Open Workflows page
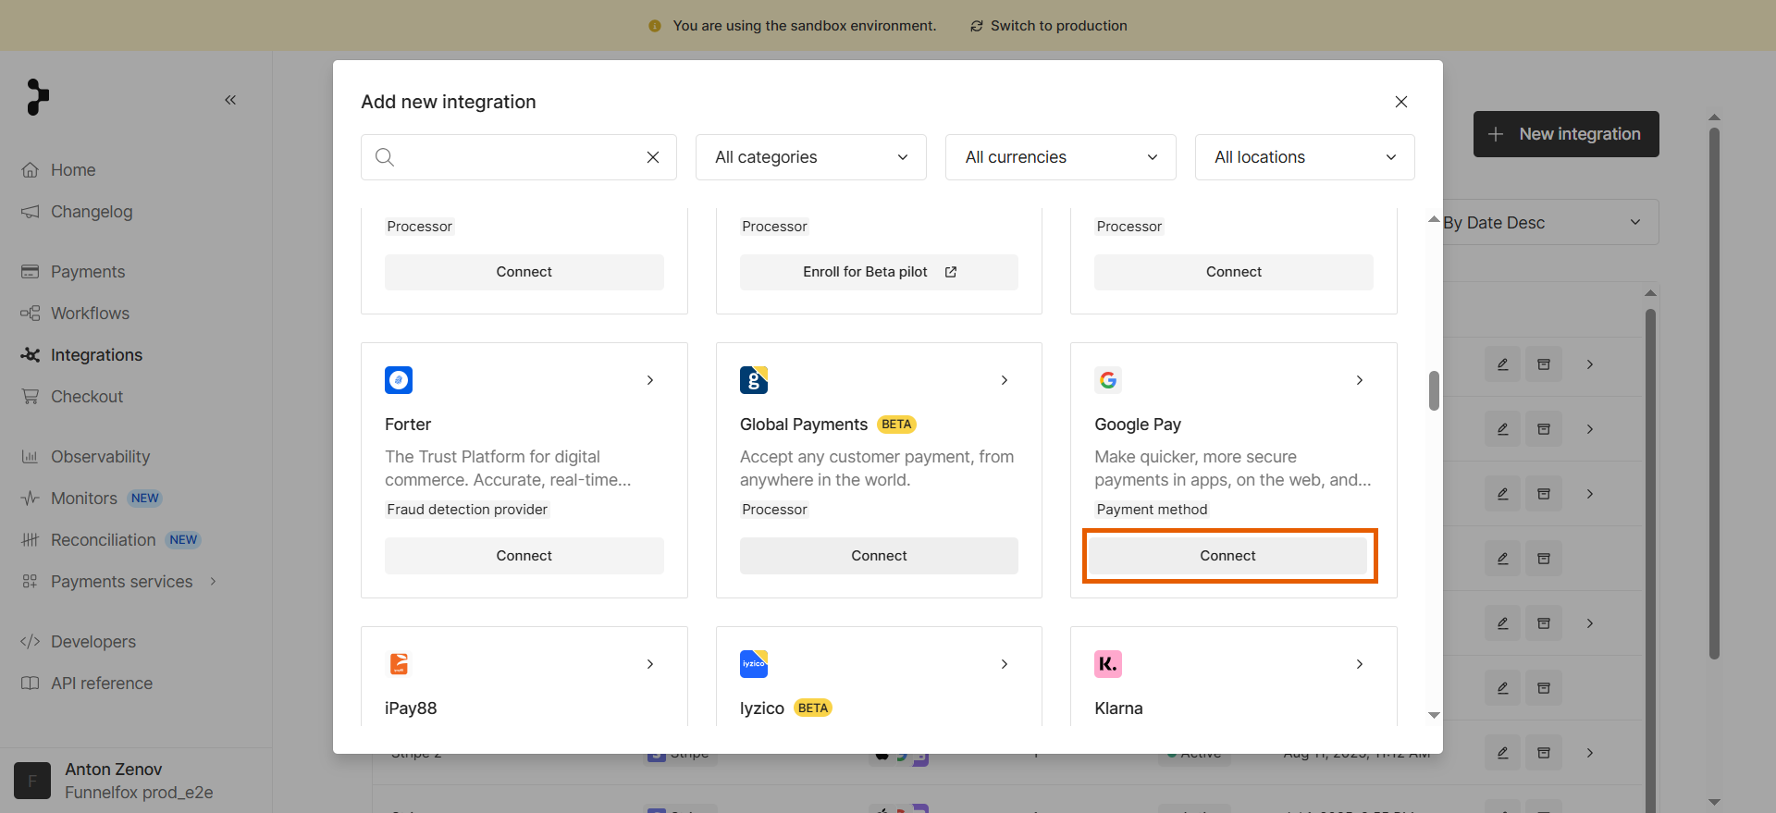This screenshot has width=1776, height=813. [x=90, y=314]
